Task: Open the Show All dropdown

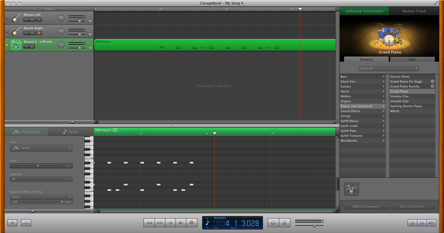Action: [x=389, y=69]
